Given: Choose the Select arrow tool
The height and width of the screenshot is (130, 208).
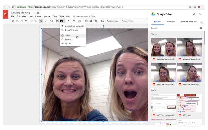Looking at the screenshot, I should point(41,21).
